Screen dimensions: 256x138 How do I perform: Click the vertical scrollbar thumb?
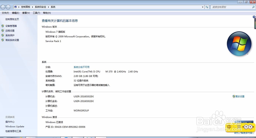(255, 24)
